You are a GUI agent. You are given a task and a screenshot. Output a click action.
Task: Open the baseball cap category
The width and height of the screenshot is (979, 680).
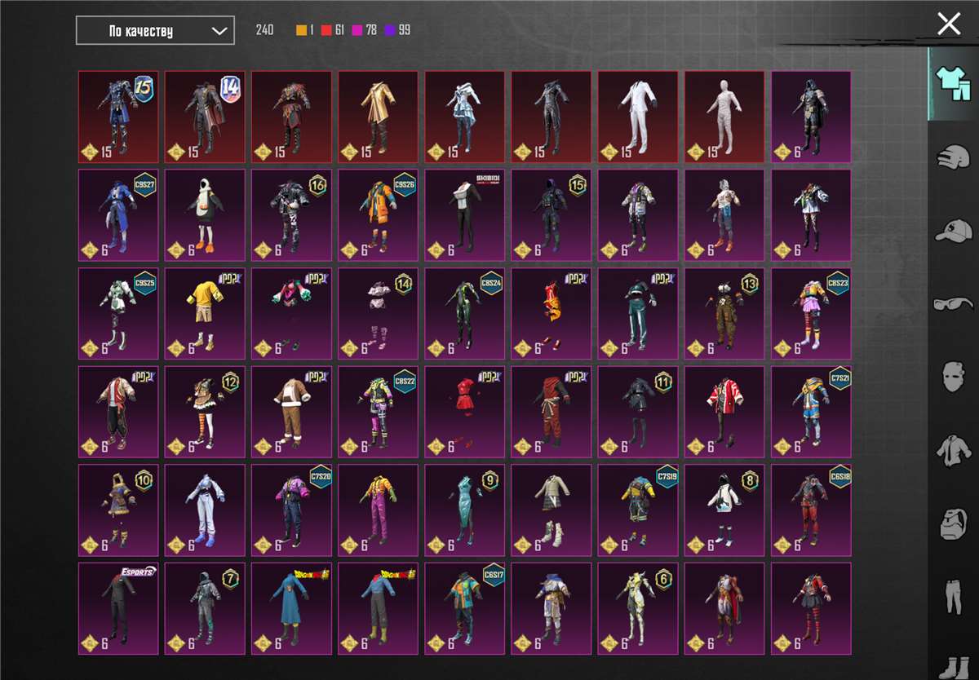pyautogui.click(x=952, y=231)
